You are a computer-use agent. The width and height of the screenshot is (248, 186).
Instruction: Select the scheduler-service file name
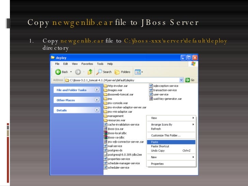pyautogui.click(x=118, y=168)
